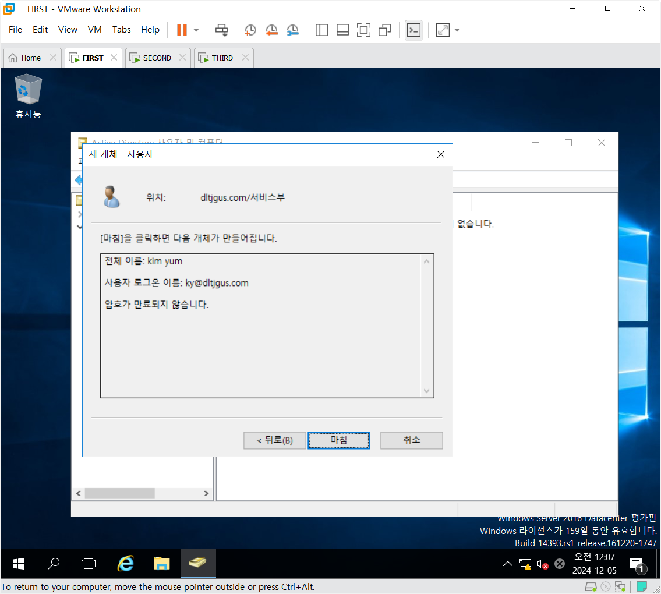Click the VMware hard disk status icon

pos(591,586)
